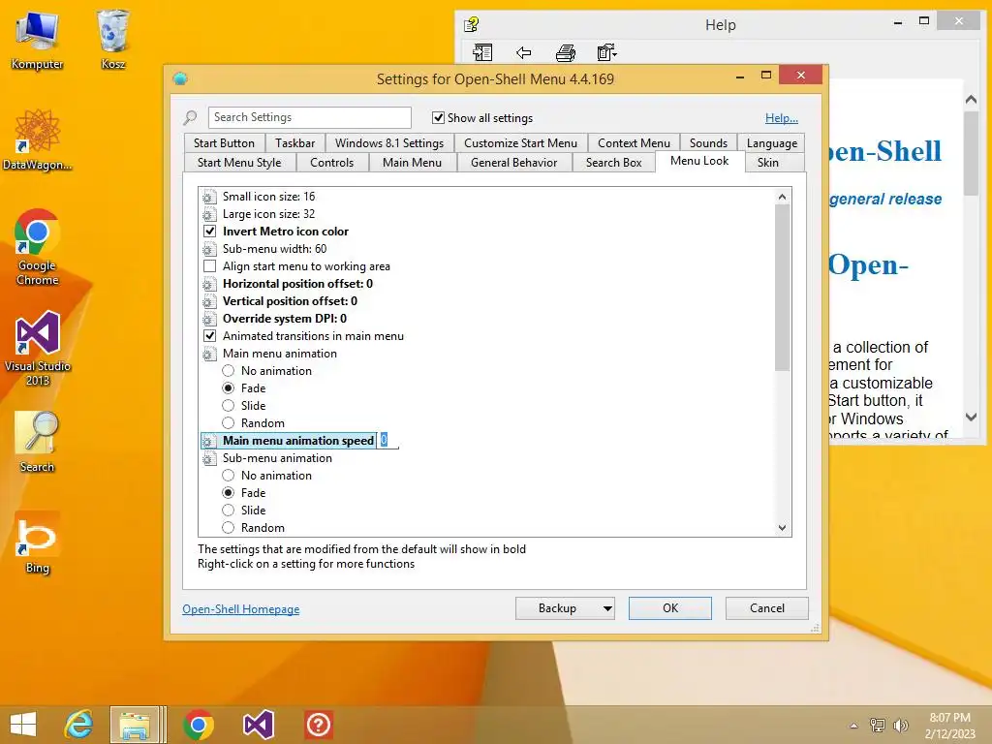
Task: Switch to the Help app on the taskbar
Action: pyautogui.click(x=318, y=725)
